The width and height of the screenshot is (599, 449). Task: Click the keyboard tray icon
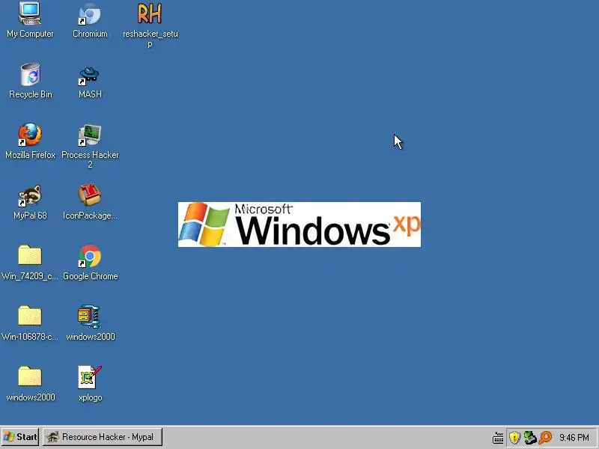click(x=498, y=438)
